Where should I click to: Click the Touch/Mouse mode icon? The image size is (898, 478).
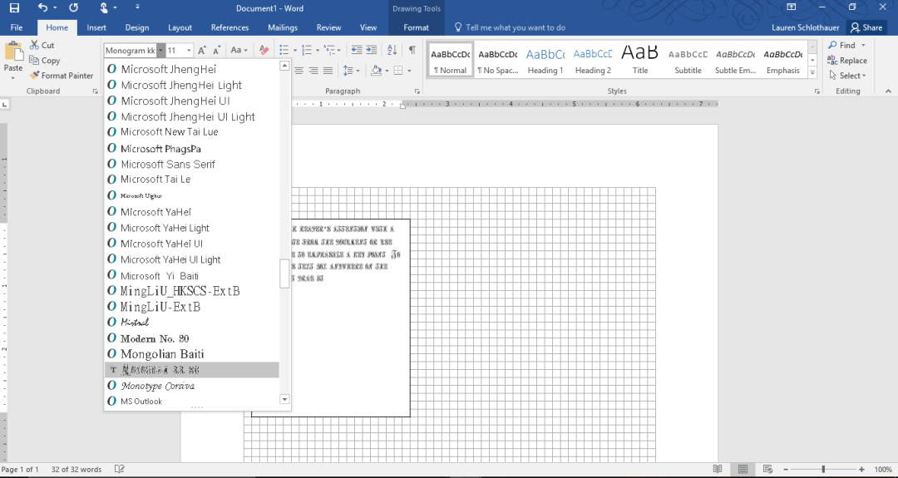(104, 8)
